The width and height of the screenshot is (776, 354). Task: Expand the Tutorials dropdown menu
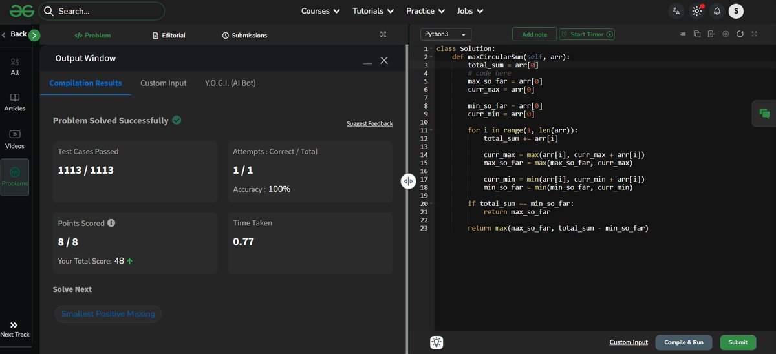373,11
